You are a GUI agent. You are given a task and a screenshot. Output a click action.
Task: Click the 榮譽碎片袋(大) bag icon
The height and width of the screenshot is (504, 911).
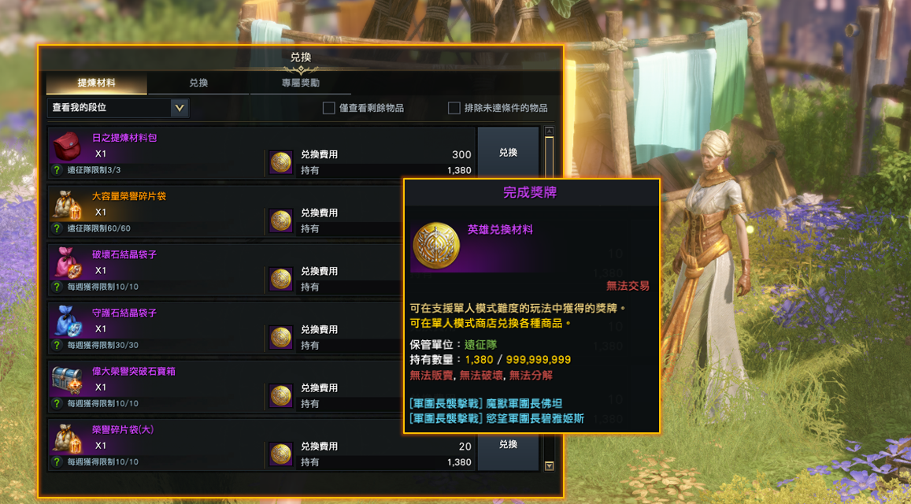tap(67, 438)
